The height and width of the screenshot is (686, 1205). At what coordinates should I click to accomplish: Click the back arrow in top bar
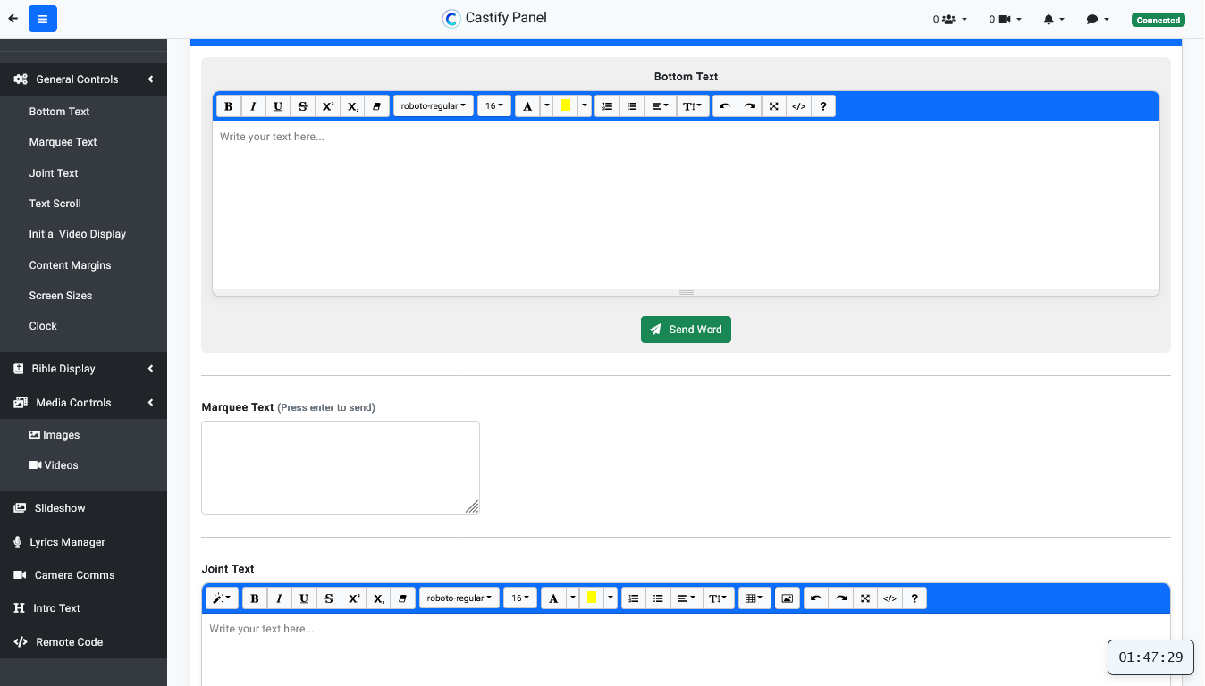click(13, 19)
